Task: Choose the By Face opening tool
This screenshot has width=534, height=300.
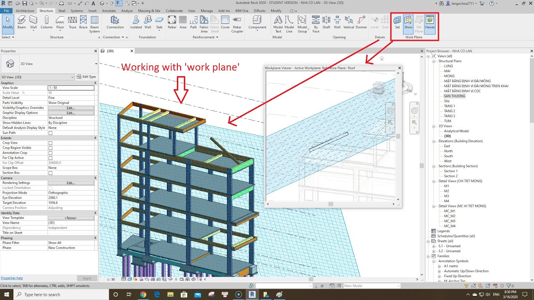Action: click(x=316, y=24)
